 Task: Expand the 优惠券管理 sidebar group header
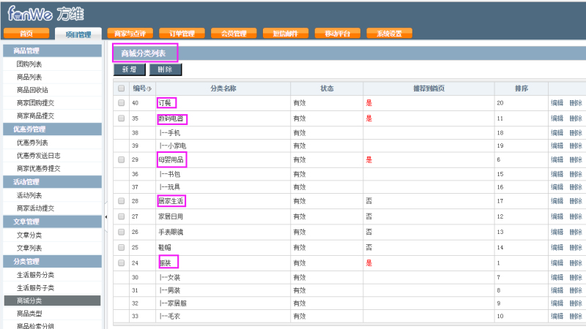pyautogui.click(x=51, y=129)
